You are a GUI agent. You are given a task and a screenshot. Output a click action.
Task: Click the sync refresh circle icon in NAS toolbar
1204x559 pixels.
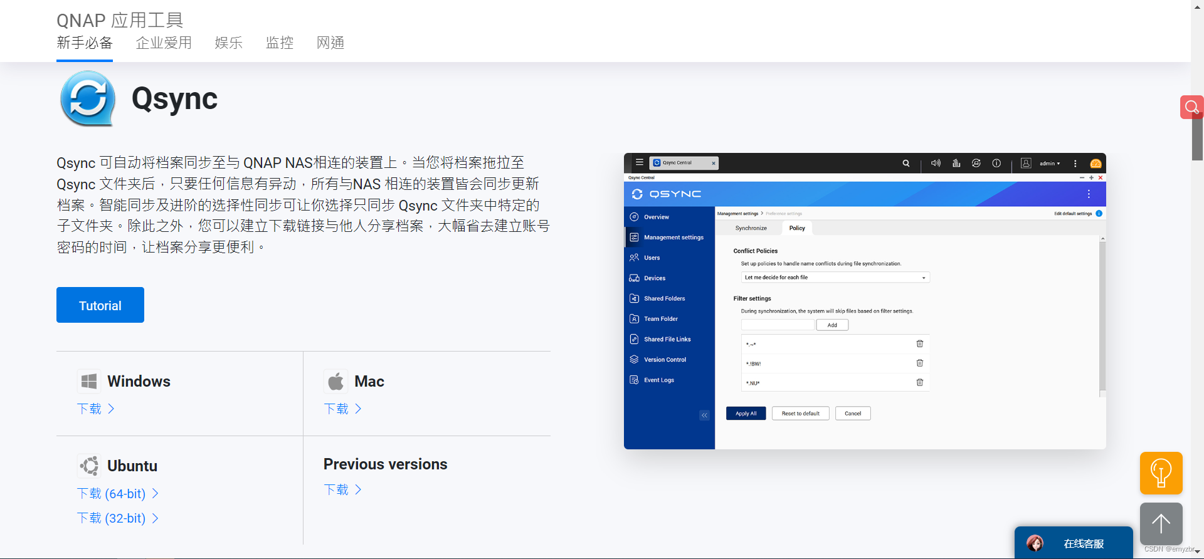coord(976,163)
